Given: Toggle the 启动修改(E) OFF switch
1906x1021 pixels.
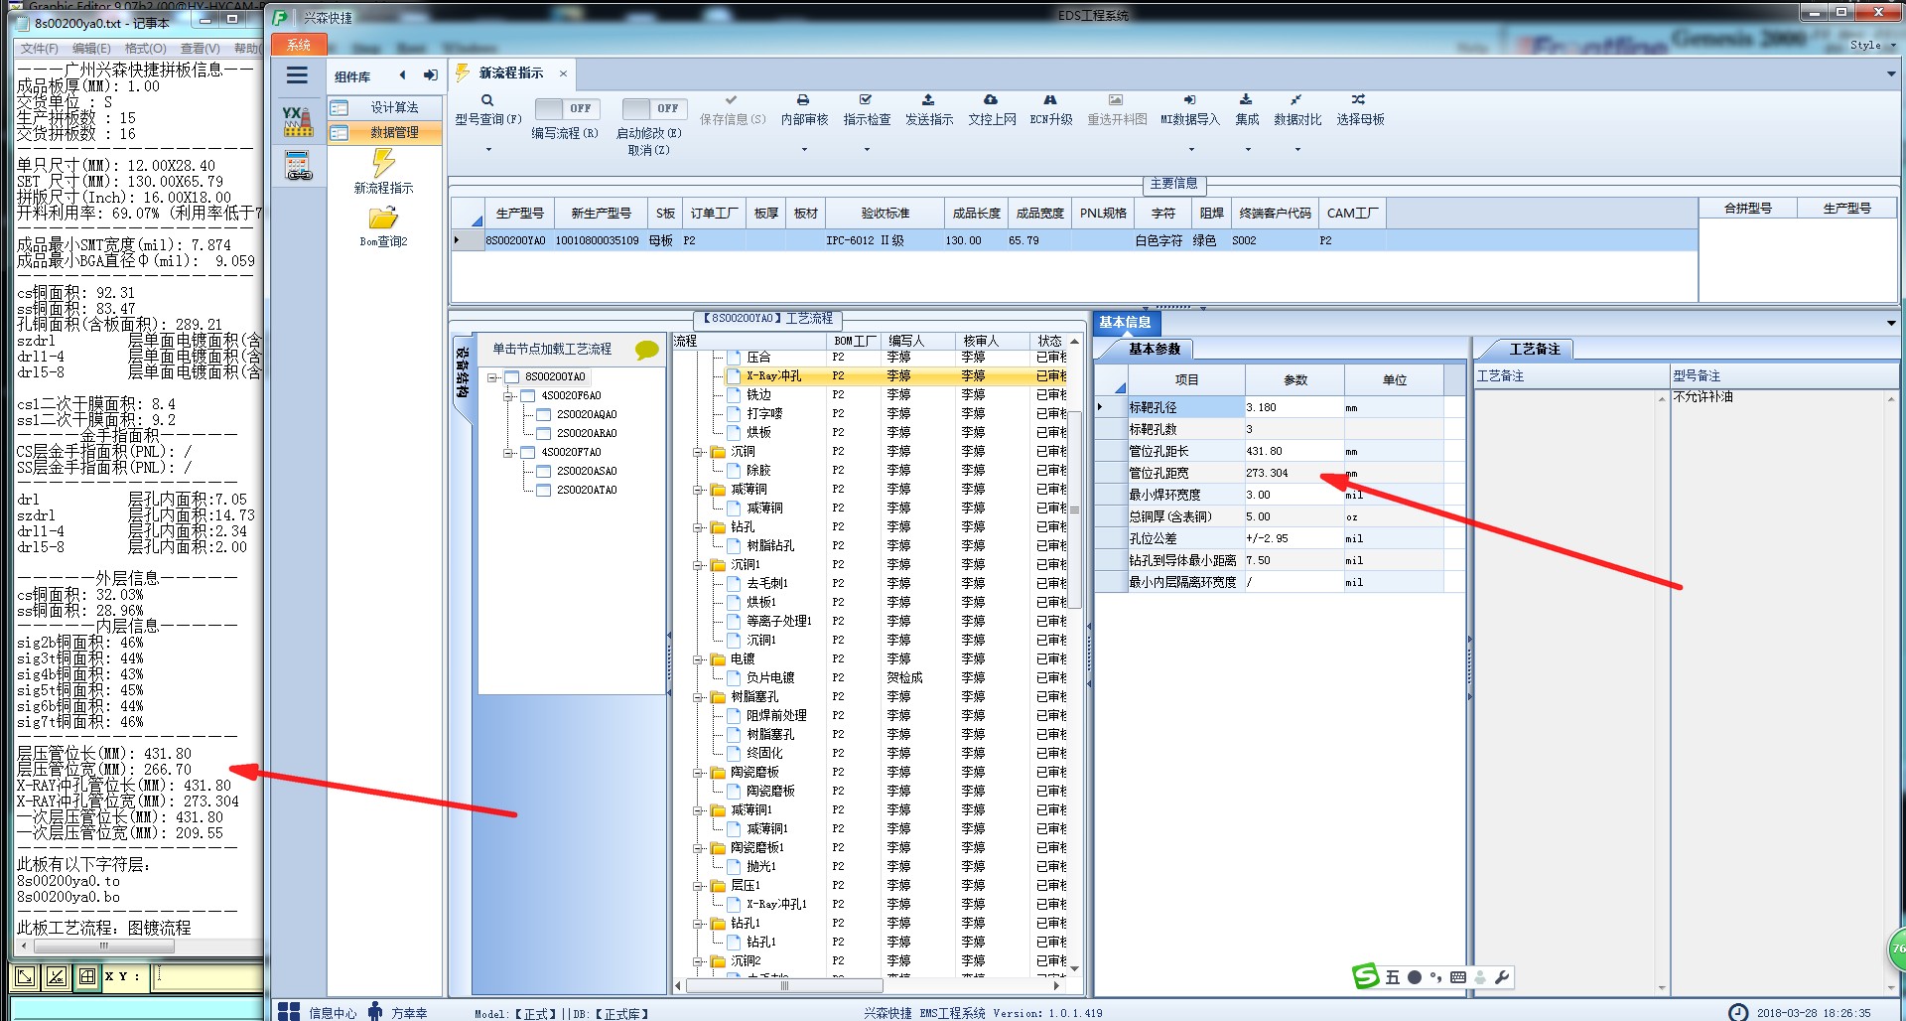Looking at the screenshot, I should coord(653,108).
